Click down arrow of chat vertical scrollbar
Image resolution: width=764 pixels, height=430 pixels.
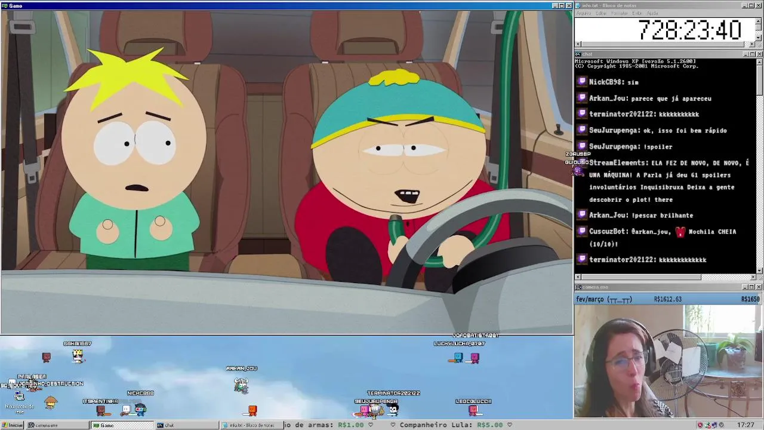click(x=759, y=270)
